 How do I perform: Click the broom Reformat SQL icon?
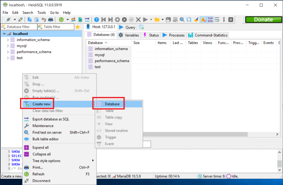point(196,20)
